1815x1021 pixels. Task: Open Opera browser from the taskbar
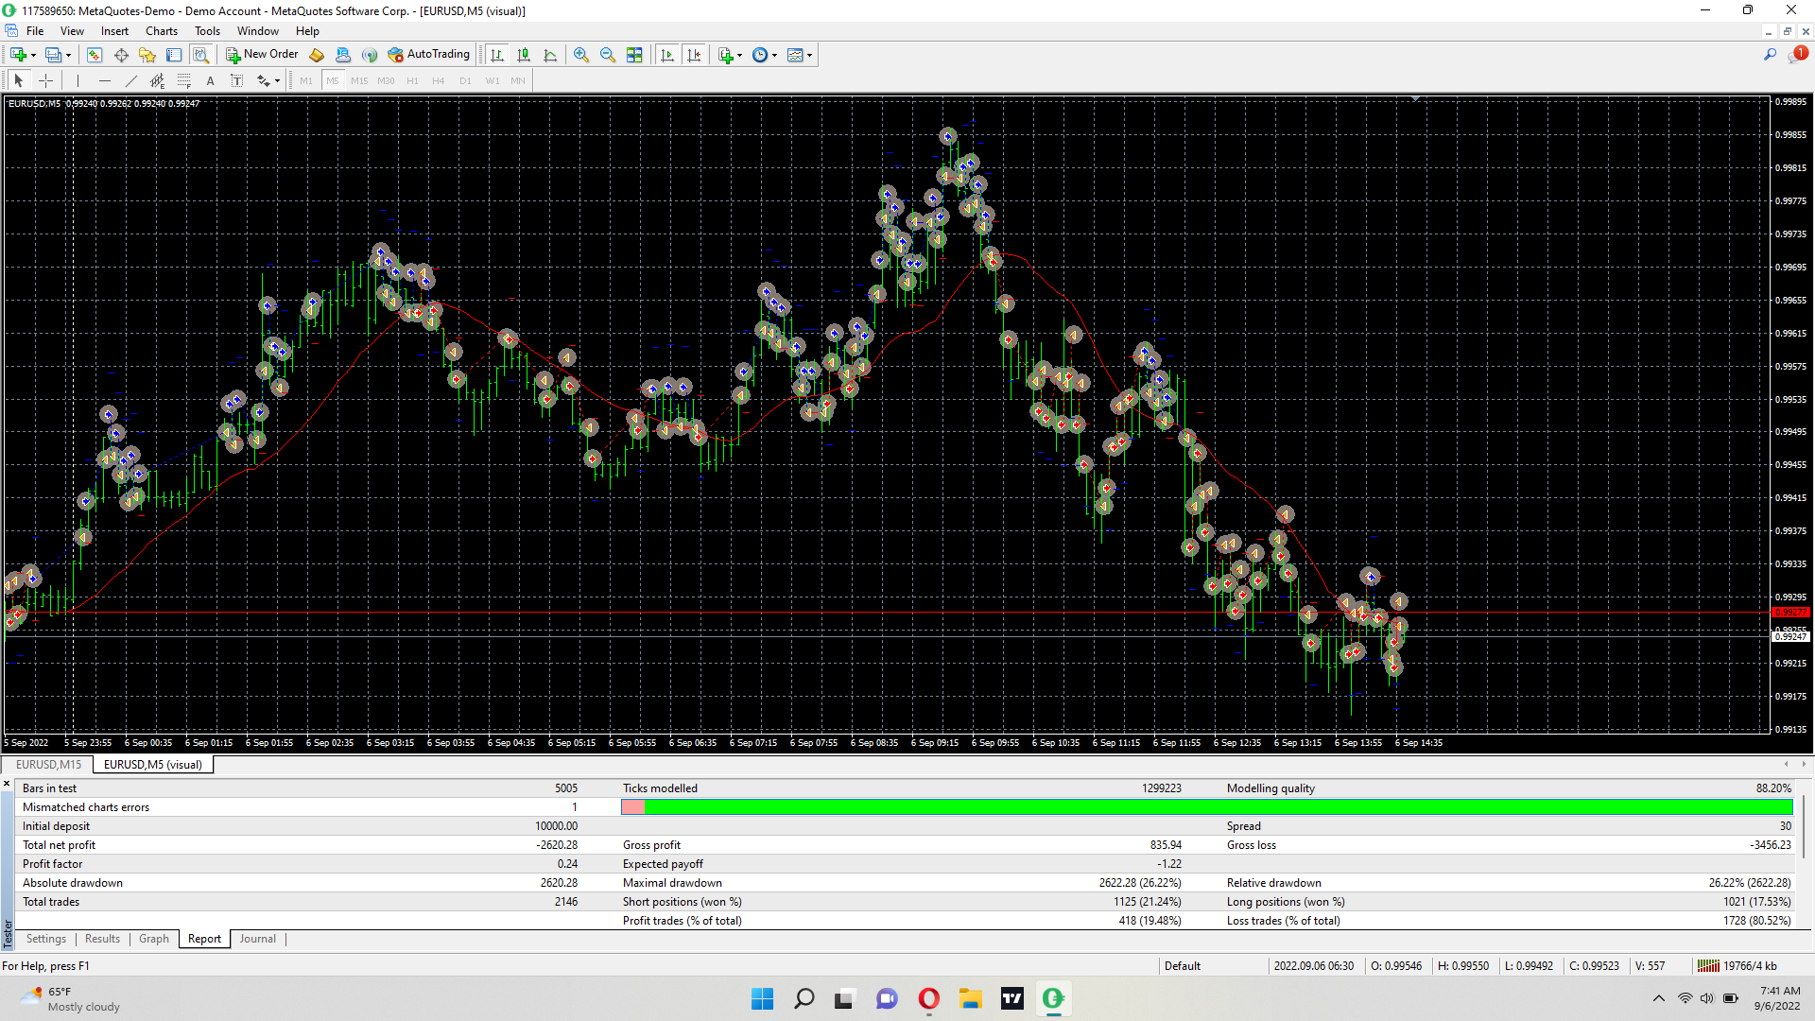928,998
